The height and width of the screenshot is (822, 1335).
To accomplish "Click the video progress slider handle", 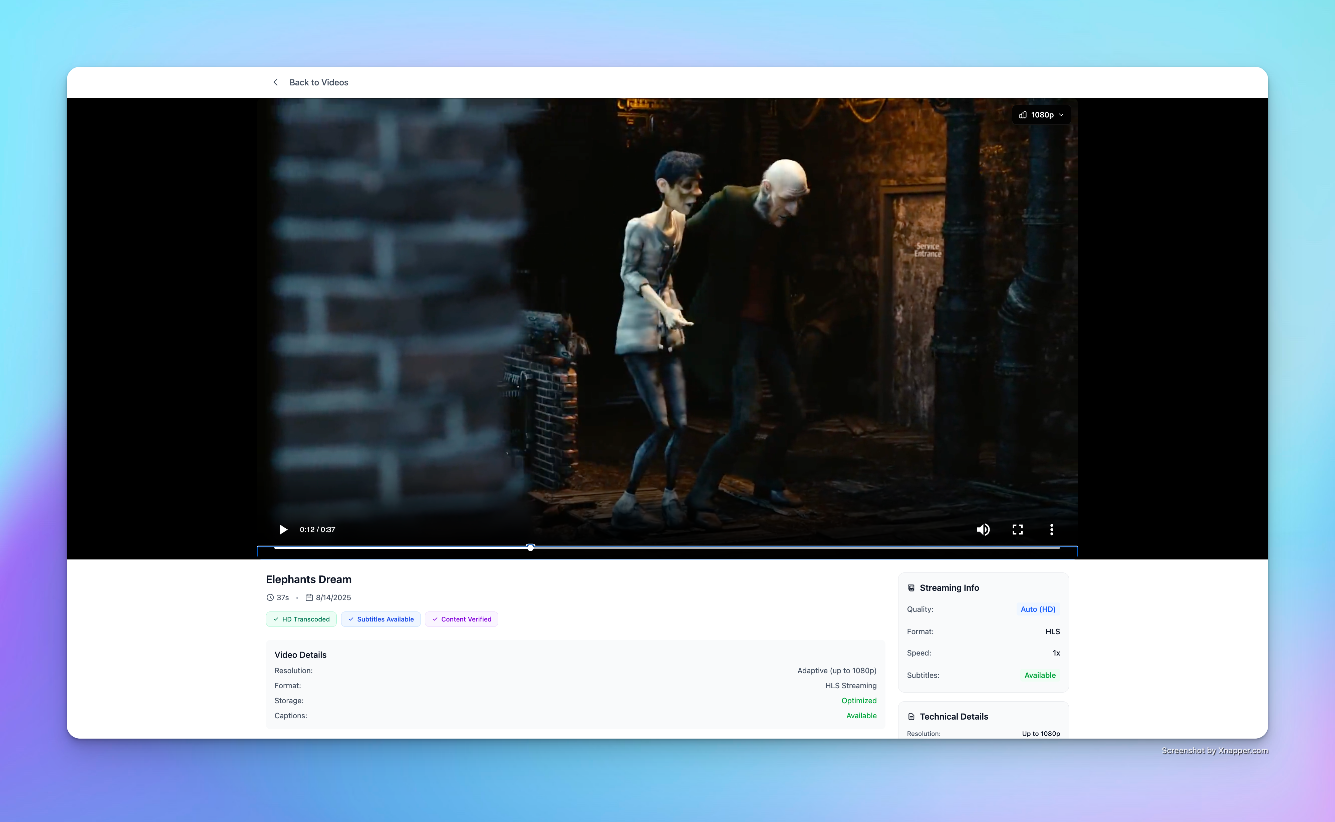I will (530, 547).
